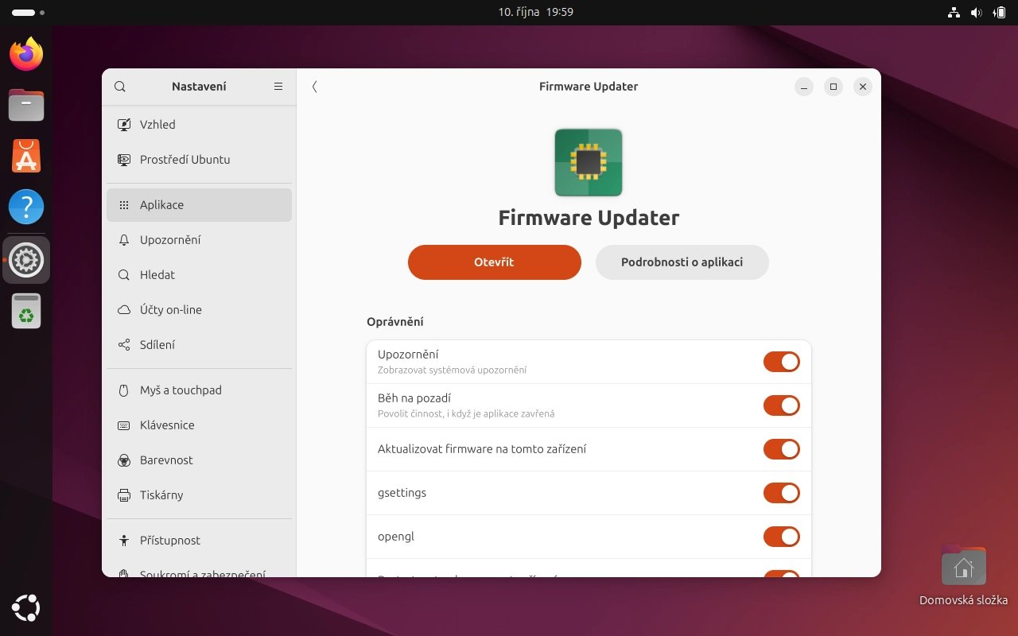Viewport: 1018px width, 636px height.
Task: Click the Oprávnění section heading
Action: coord(395,322)
